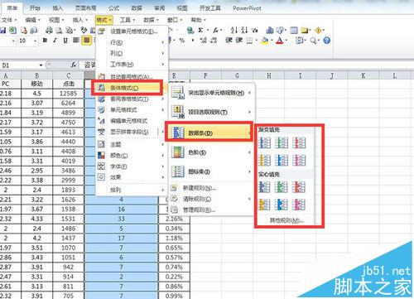
Task: Apply the blue gradient fill data bar
Action: [x=265, y=142]
